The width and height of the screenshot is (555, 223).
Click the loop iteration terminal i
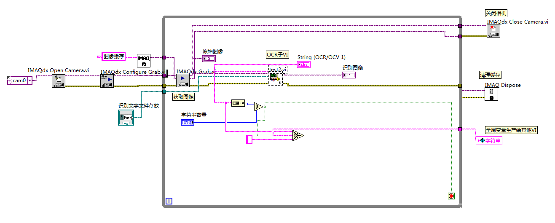pyautogui.click(x=169, y=201)
